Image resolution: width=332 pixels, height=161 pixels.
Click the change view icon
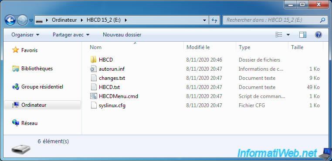(278, 35)
